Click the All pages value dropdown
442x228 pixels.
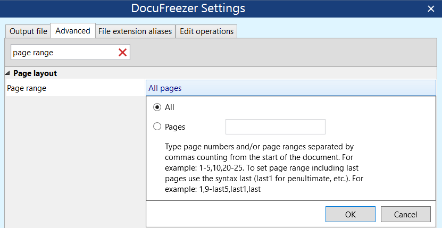pyautogui.click(x=290, y=88)
